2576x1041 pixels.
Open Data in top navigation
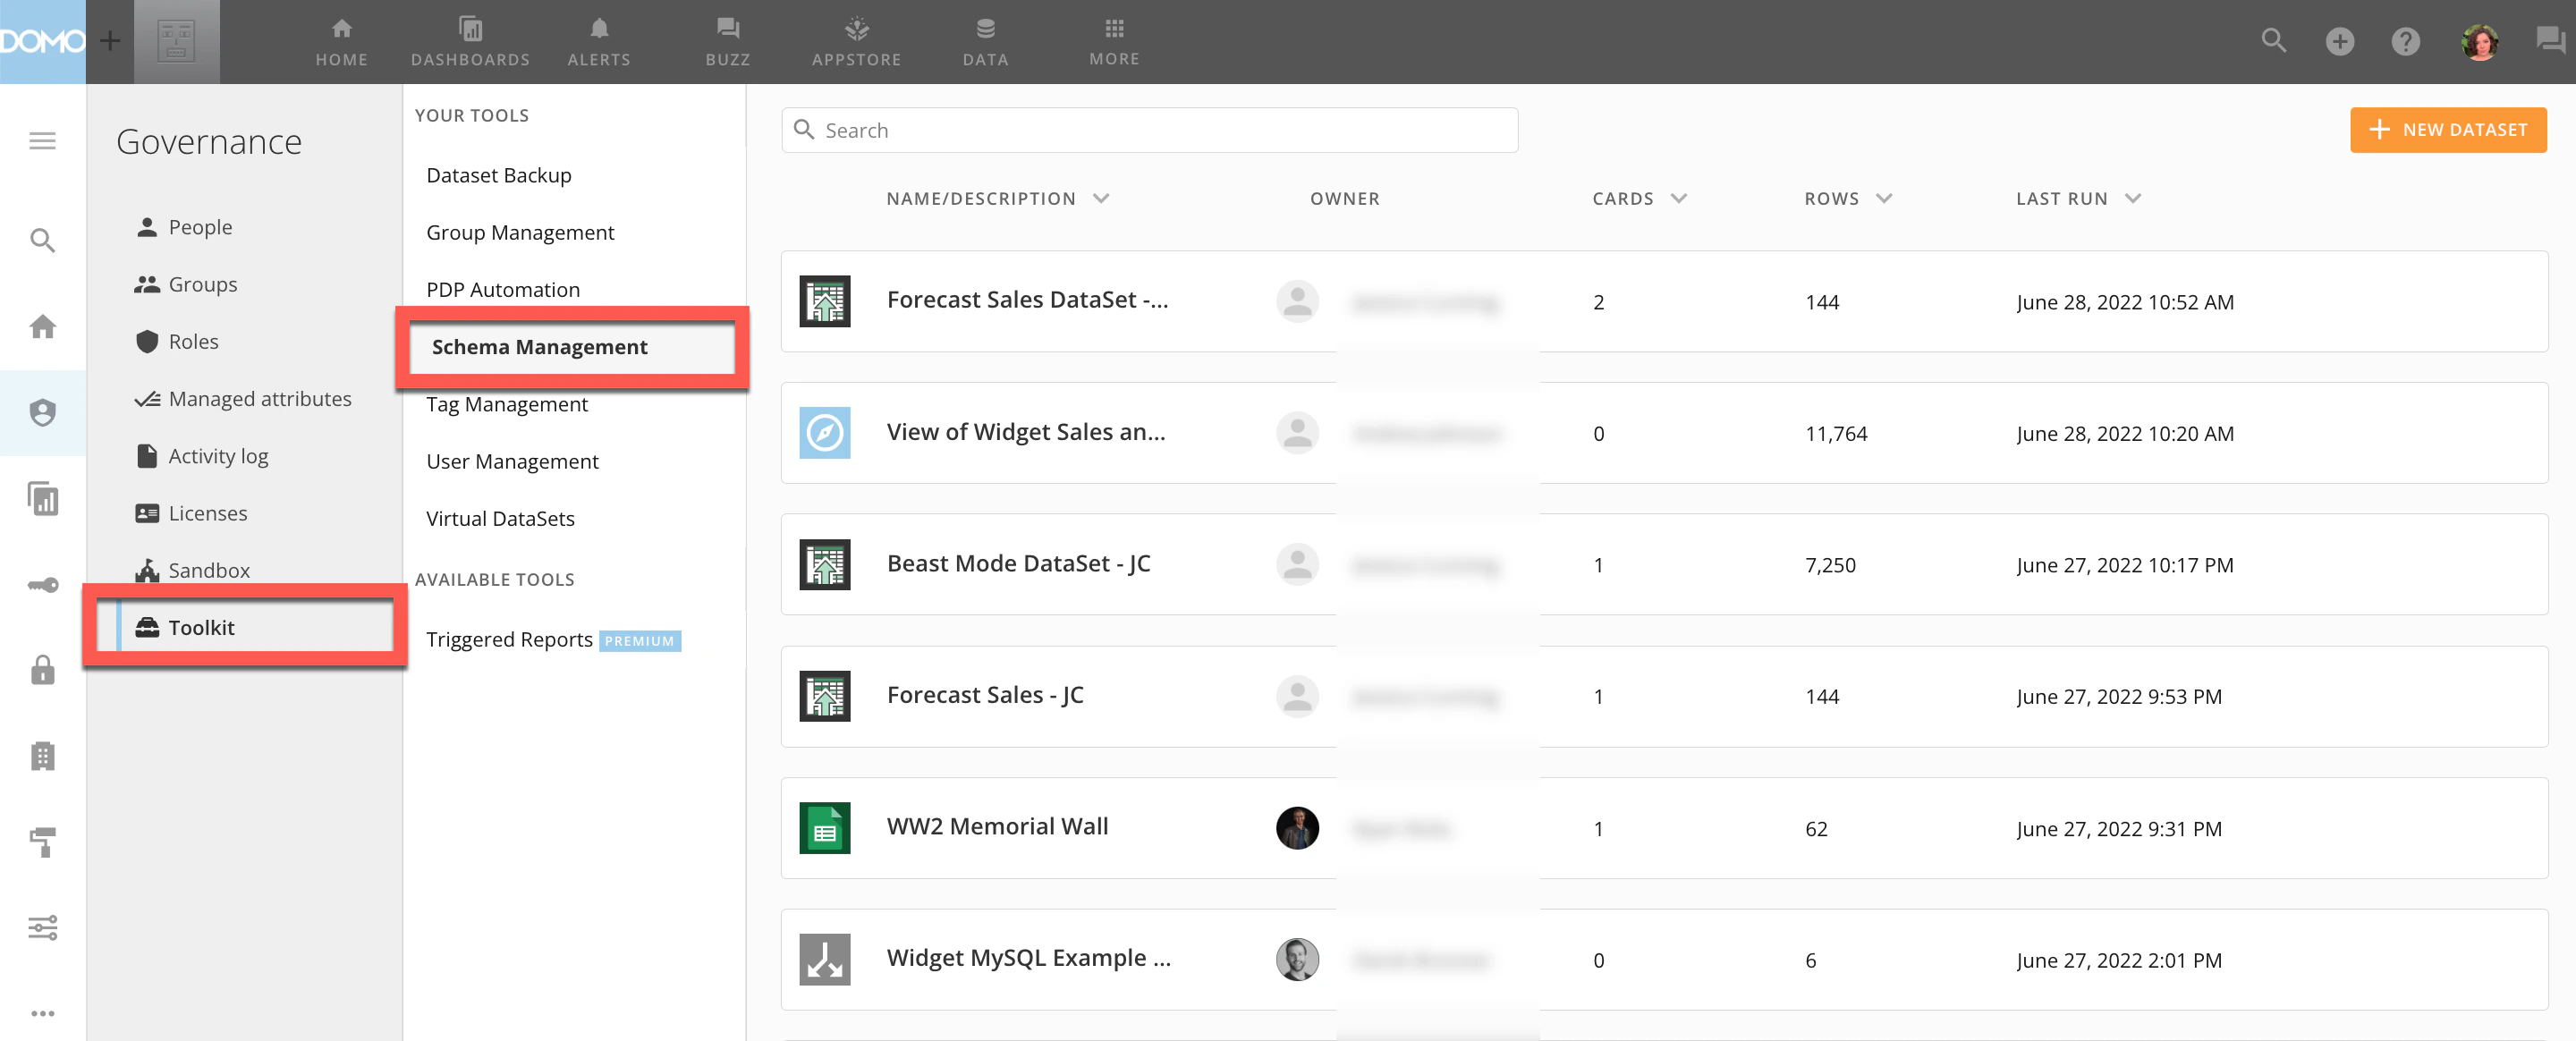click(986, 42)
